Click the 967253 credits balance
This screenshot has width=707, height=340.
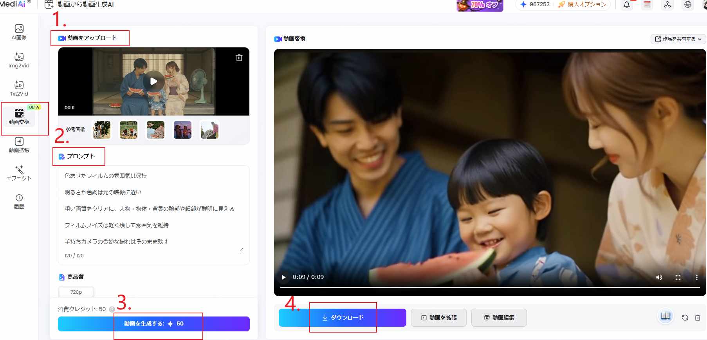pyautogui.click(x=535, y=4)
